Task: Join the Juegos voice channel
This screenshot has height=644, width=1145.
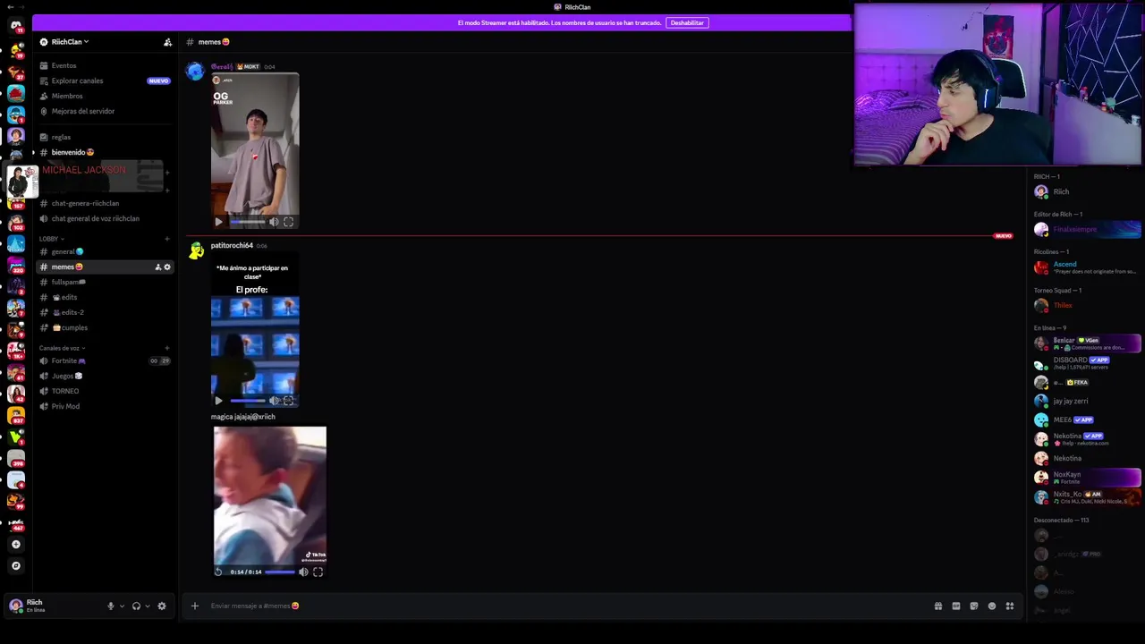Action: (66, 376)
